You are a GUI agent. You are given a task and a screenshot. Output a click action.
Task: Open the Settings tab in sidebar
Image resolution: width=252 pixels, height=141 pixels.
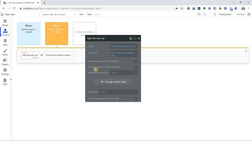click(x=5, y=71)
